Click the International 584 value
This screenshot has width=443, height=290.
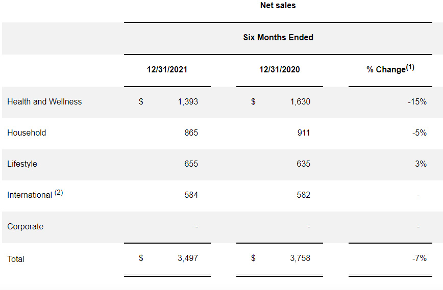(191, 195)
